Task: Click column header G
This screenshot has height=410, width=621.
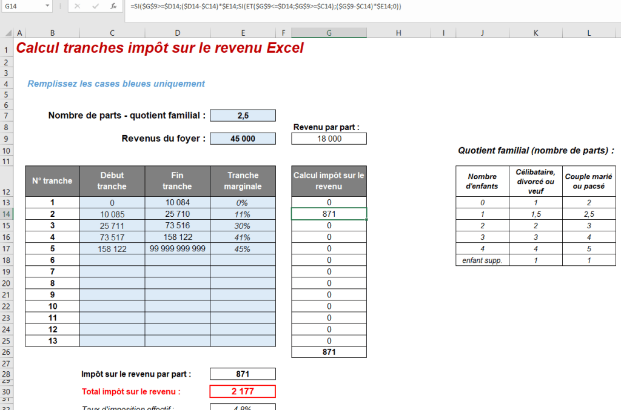Action: [329, 33]
